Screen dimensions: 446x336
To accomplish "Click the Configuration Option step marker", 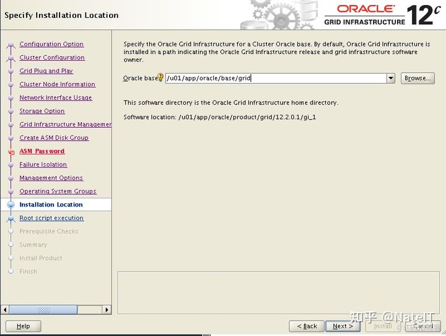I will 11,45.
